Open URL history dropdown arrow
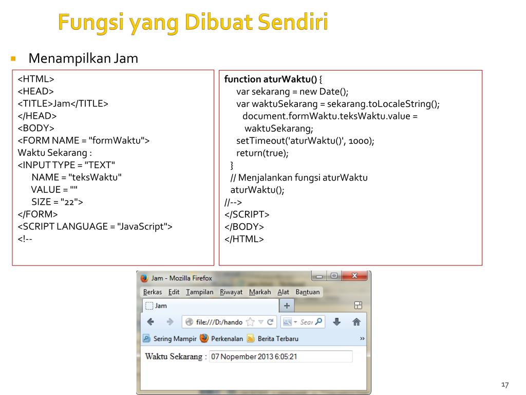The height and width of the screenshot is (395, 526). click(260, 322)
